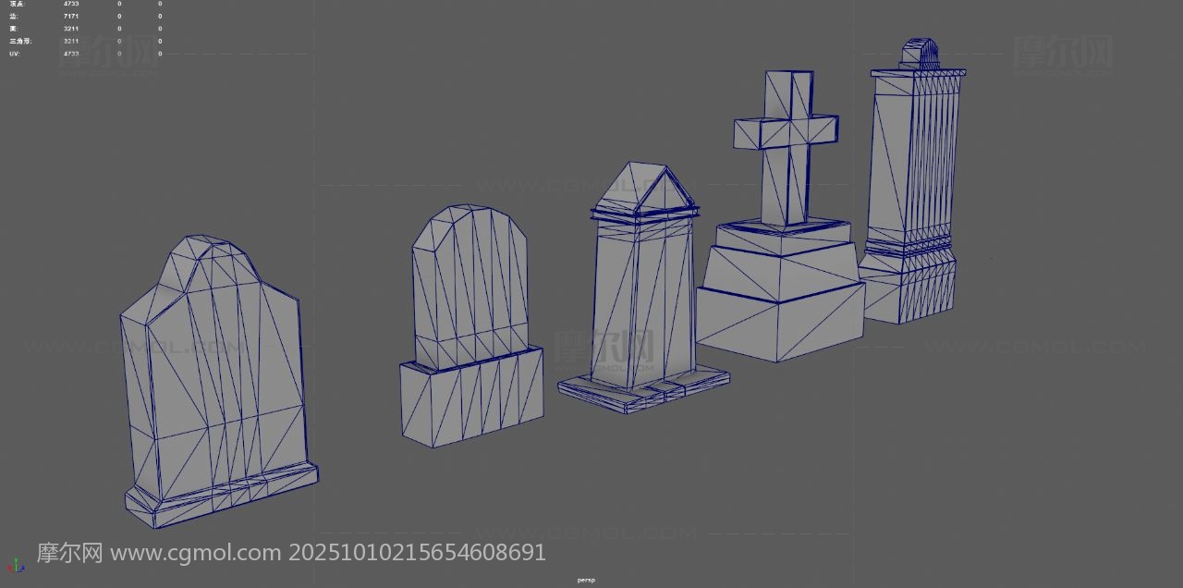Click the 三角形 triangle count label
Screen dimensions: 1183x588
tap(20, 41)
